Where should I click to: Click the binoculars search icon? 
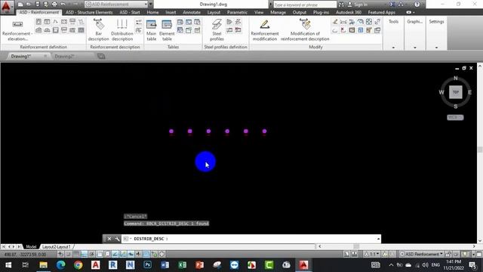(x=341, y=5)
